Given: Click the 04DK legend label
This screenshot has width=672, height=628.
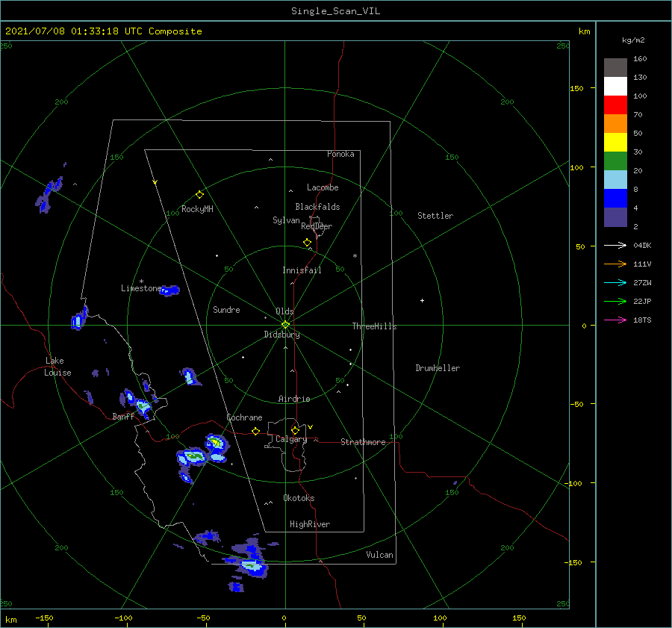Looking at the screenshot, I should click(x=642, y=245).
